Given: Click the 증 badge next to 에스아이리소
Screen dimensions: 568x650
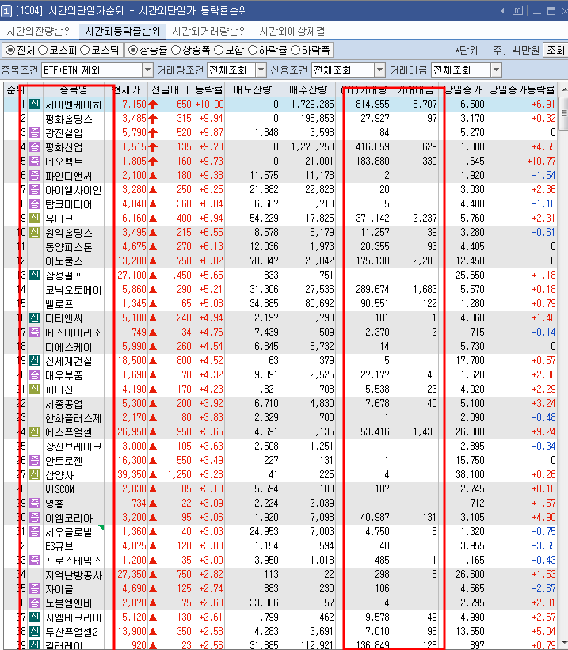Looking at the screenshot, I should pyautogui.click(x=35, y=332).
